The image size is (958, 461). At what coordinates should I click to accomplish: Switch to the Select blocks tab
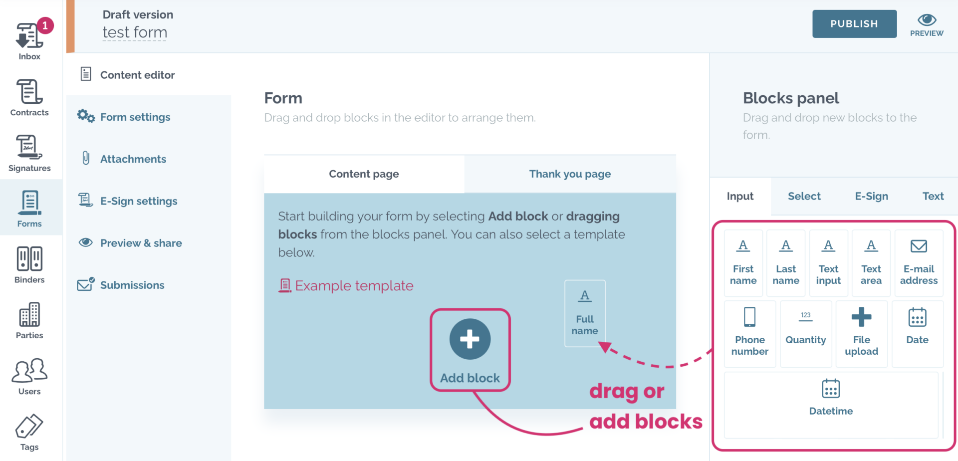(804, 196)
